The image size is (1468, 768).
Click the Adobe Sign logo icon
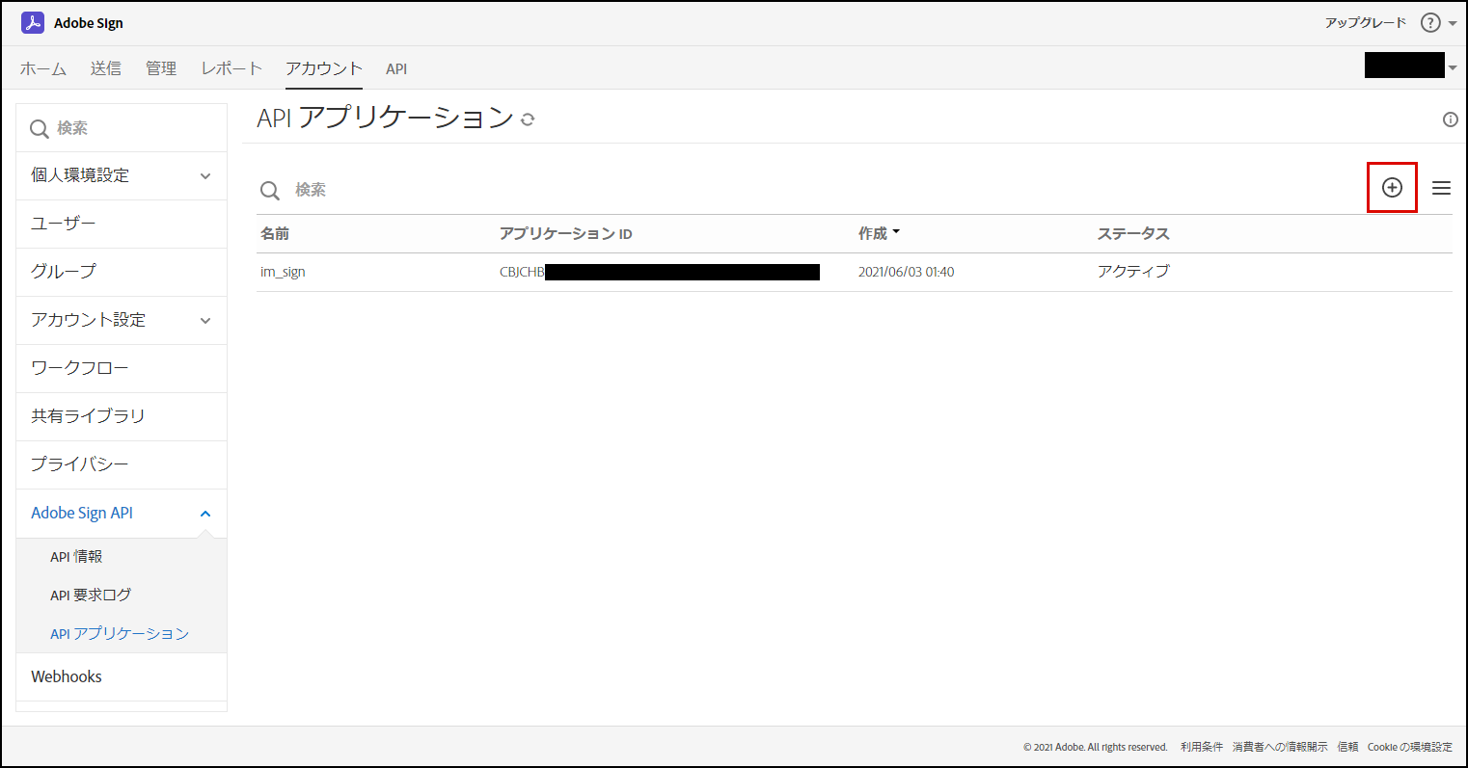pyautogui.click(x=32, y=22)
